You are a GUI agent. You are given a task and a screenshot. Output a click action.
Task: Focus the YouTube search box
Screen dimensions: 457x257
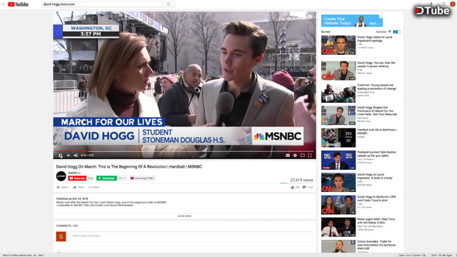102,4
